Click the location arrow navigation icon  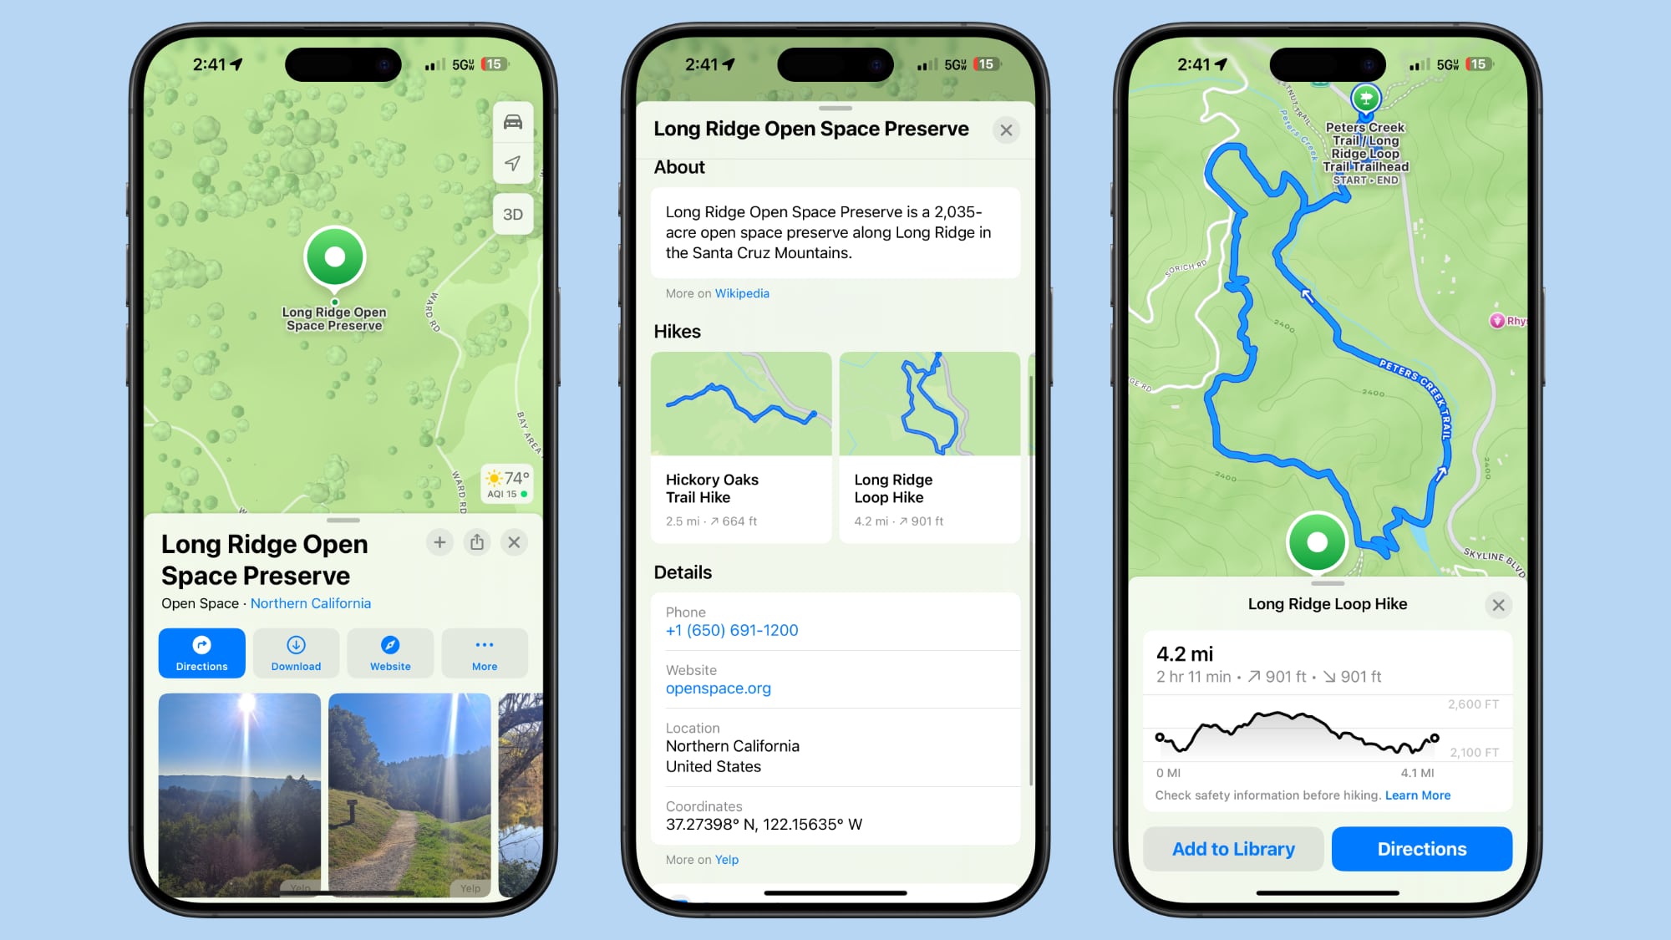[x=513, y=164]
